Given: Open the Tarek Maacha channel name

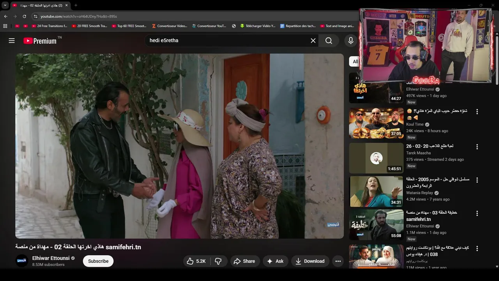Looking at the screenshot, I should [x=418, y=153].
